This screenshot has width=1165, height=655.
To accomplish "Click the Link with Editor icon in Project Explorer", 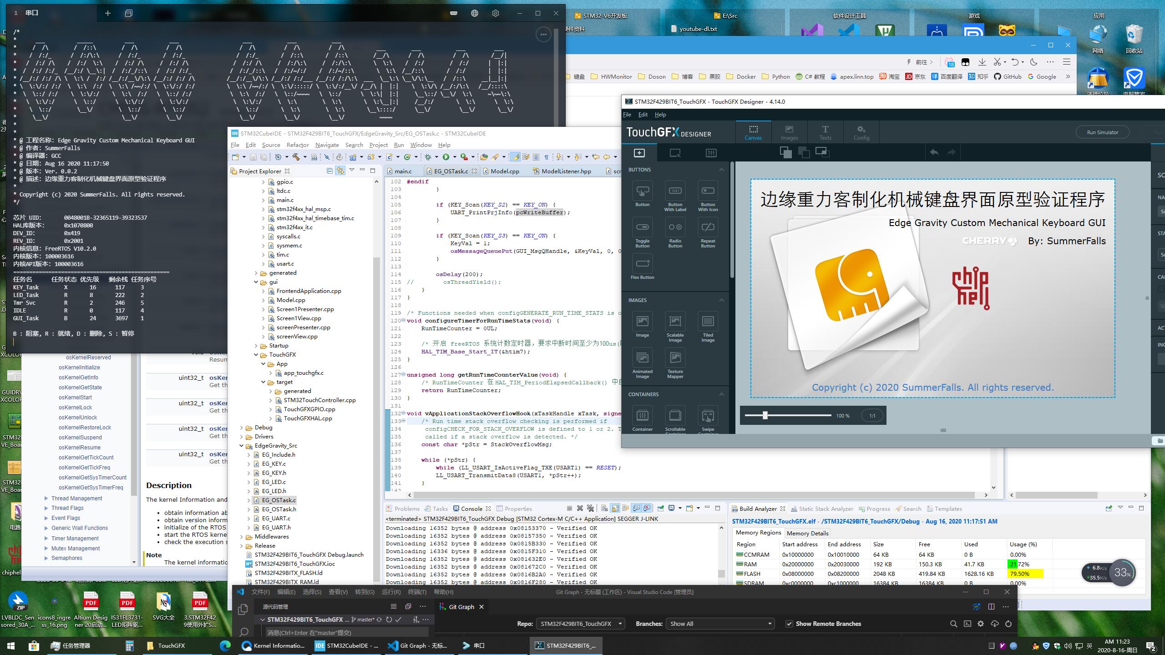I will click(340, 171).
